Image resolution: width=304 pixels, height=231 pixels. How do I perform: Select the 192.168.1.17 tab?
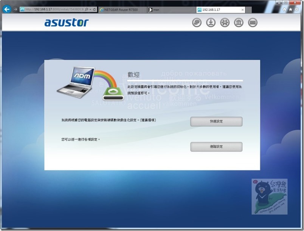pos(221,10)
